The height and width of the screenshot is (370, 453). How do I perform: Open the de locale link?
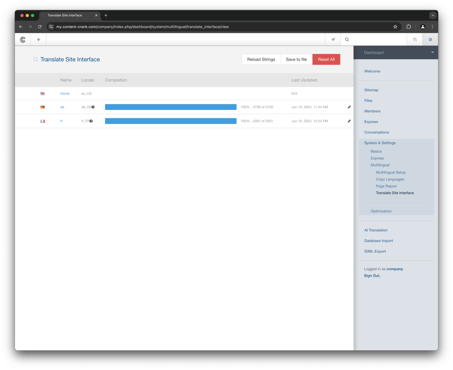[x=62, y=107]
